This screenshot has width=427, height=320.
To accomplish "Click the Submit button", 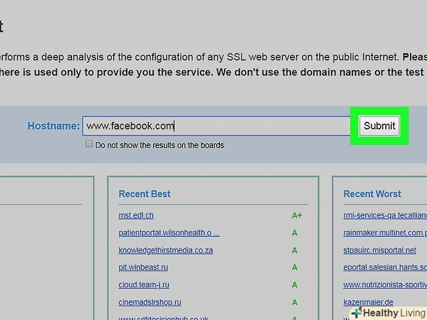I will (379, 126).
